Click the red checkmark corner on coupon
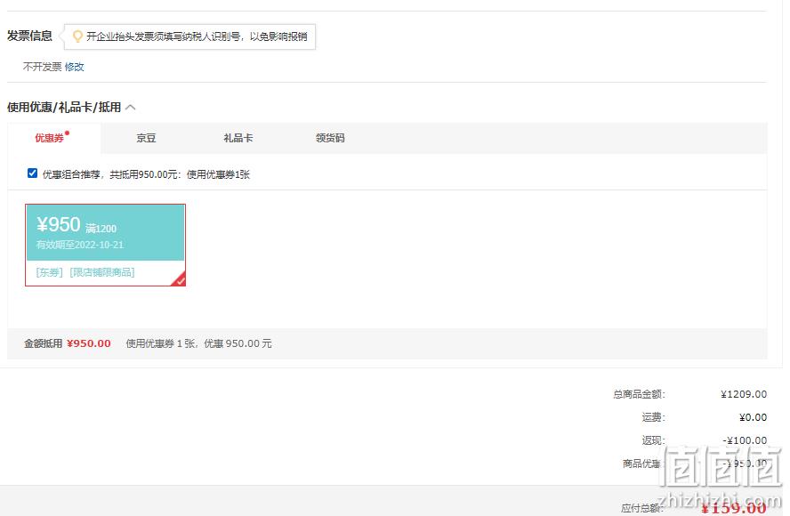Viewport: 790px width, 516px height. click(x=179, y=279)
